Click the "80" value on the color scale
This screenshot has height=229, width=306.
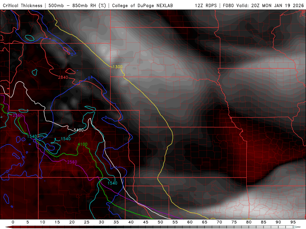[x=249, y=222]
